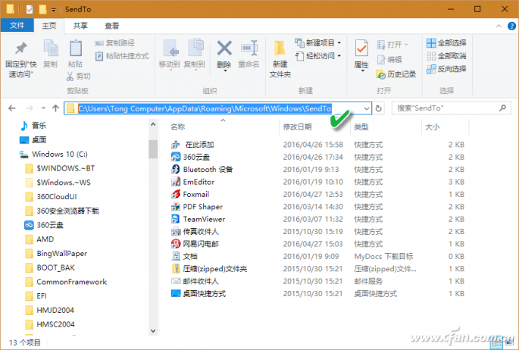Open the 移动到 move to menu
519x350 pixels.
(x=170, y=55)
